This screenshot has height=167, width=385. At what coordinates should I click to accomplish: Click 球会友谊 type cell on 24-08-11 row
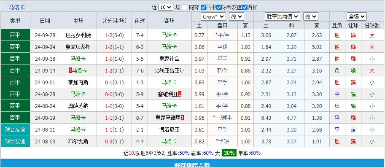coord(15,129)
